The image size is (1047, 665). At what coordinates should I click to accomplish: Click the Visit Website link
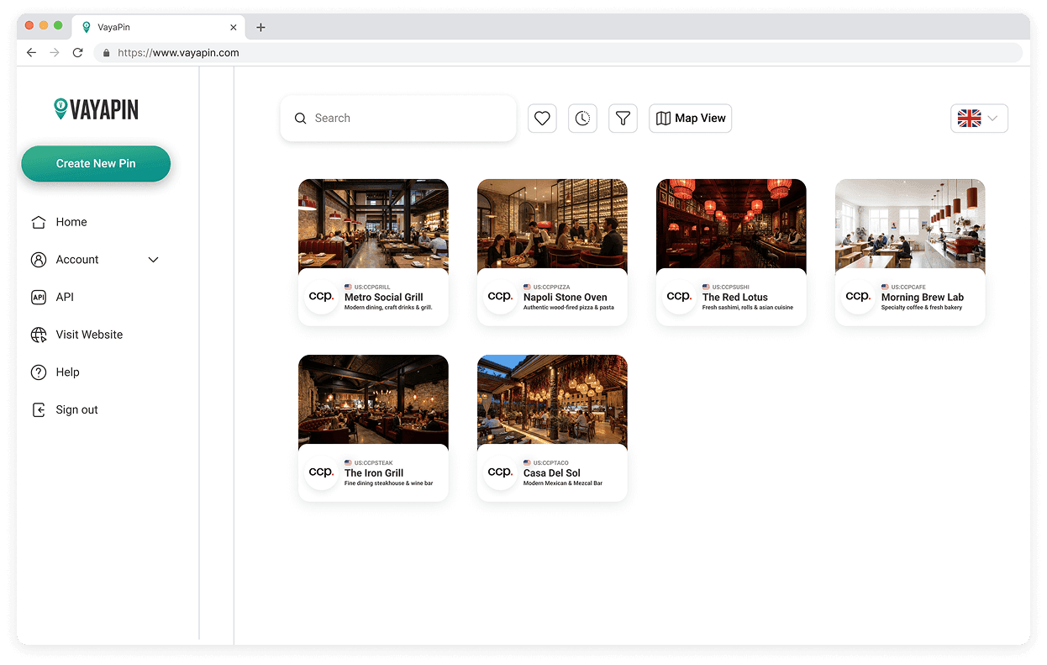[x=39, y=335]
